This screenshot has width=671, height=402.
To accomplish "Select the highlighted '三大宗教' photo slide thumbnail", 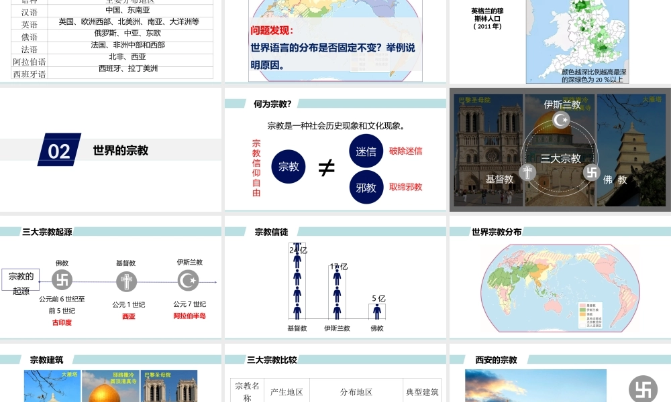I will [x=560, y=149].
